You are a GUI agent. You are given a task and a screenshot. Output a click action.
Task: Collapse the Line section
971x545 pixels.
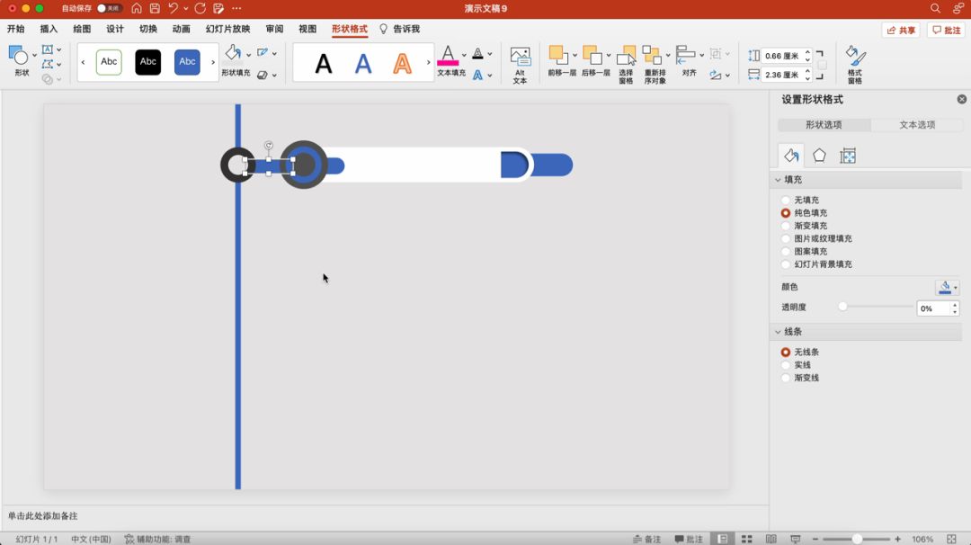click(778, 332)
